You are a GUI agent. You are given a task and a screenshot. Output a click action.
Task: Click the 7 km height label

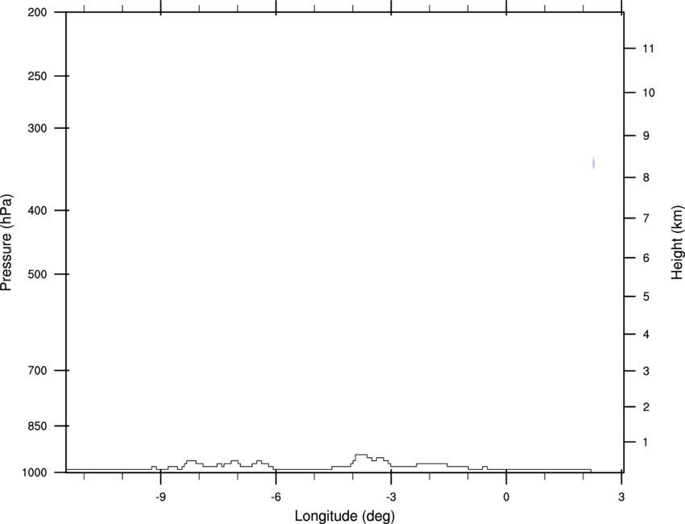646,218
